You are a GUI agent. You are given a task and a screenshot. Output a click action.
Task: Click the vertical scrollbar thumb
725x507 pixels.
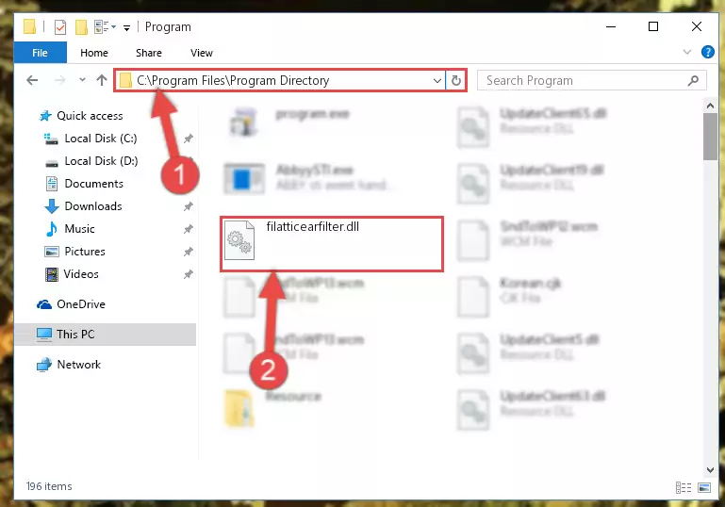point(710,137)
